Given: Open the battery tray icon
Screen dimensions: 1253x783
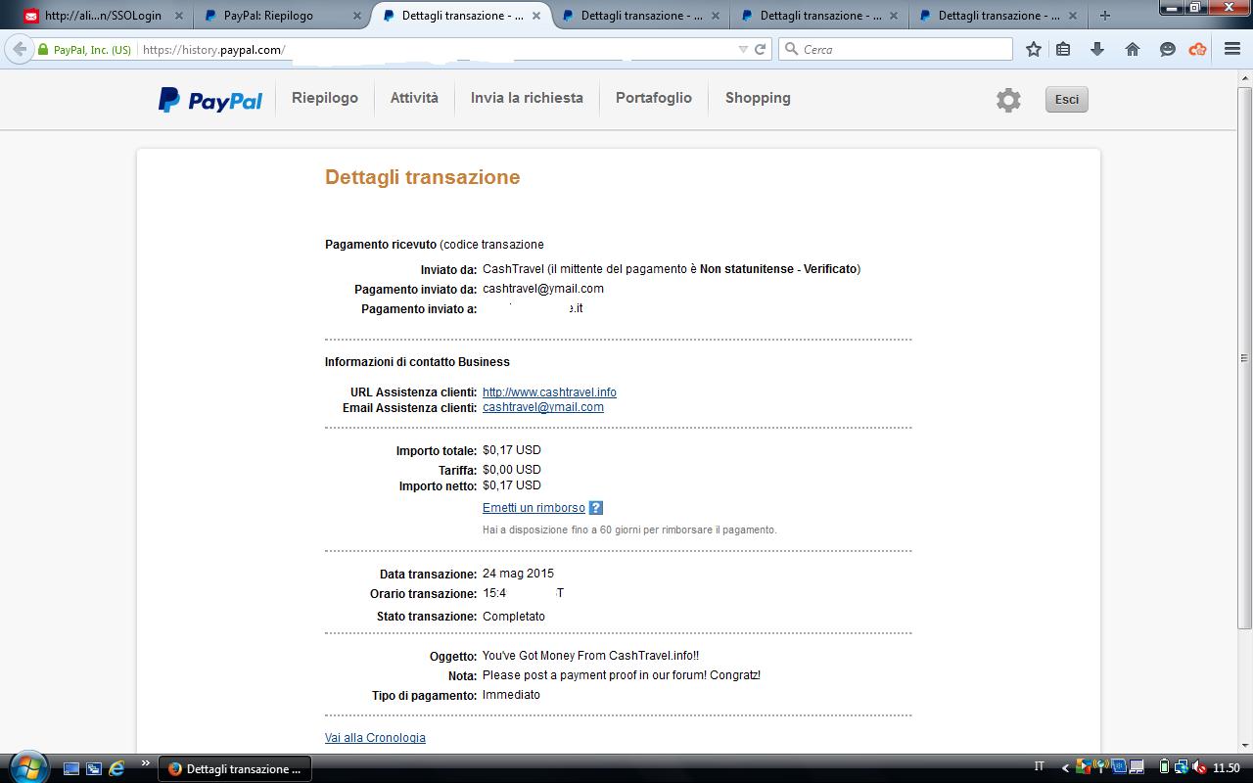Looking at the screenshot, I should pyautogui.click(x=1164, y=768).
